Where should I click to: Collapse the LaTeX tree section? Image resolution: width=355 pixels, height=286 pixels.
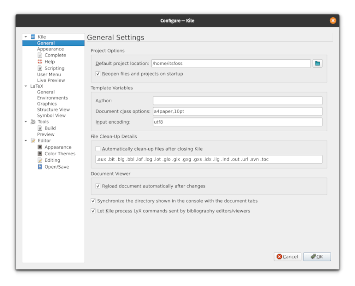[27, 86]
